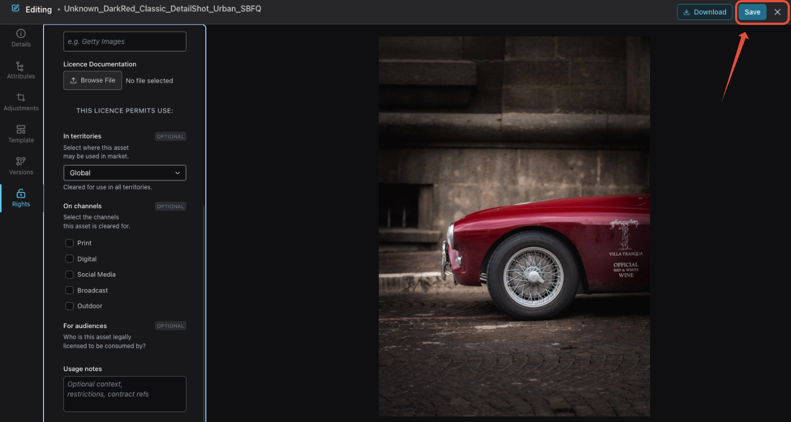The image size is (791, 422).
Task: Click the 'Editing' header text
Action: pyautogui.click(x=38, y=10)
